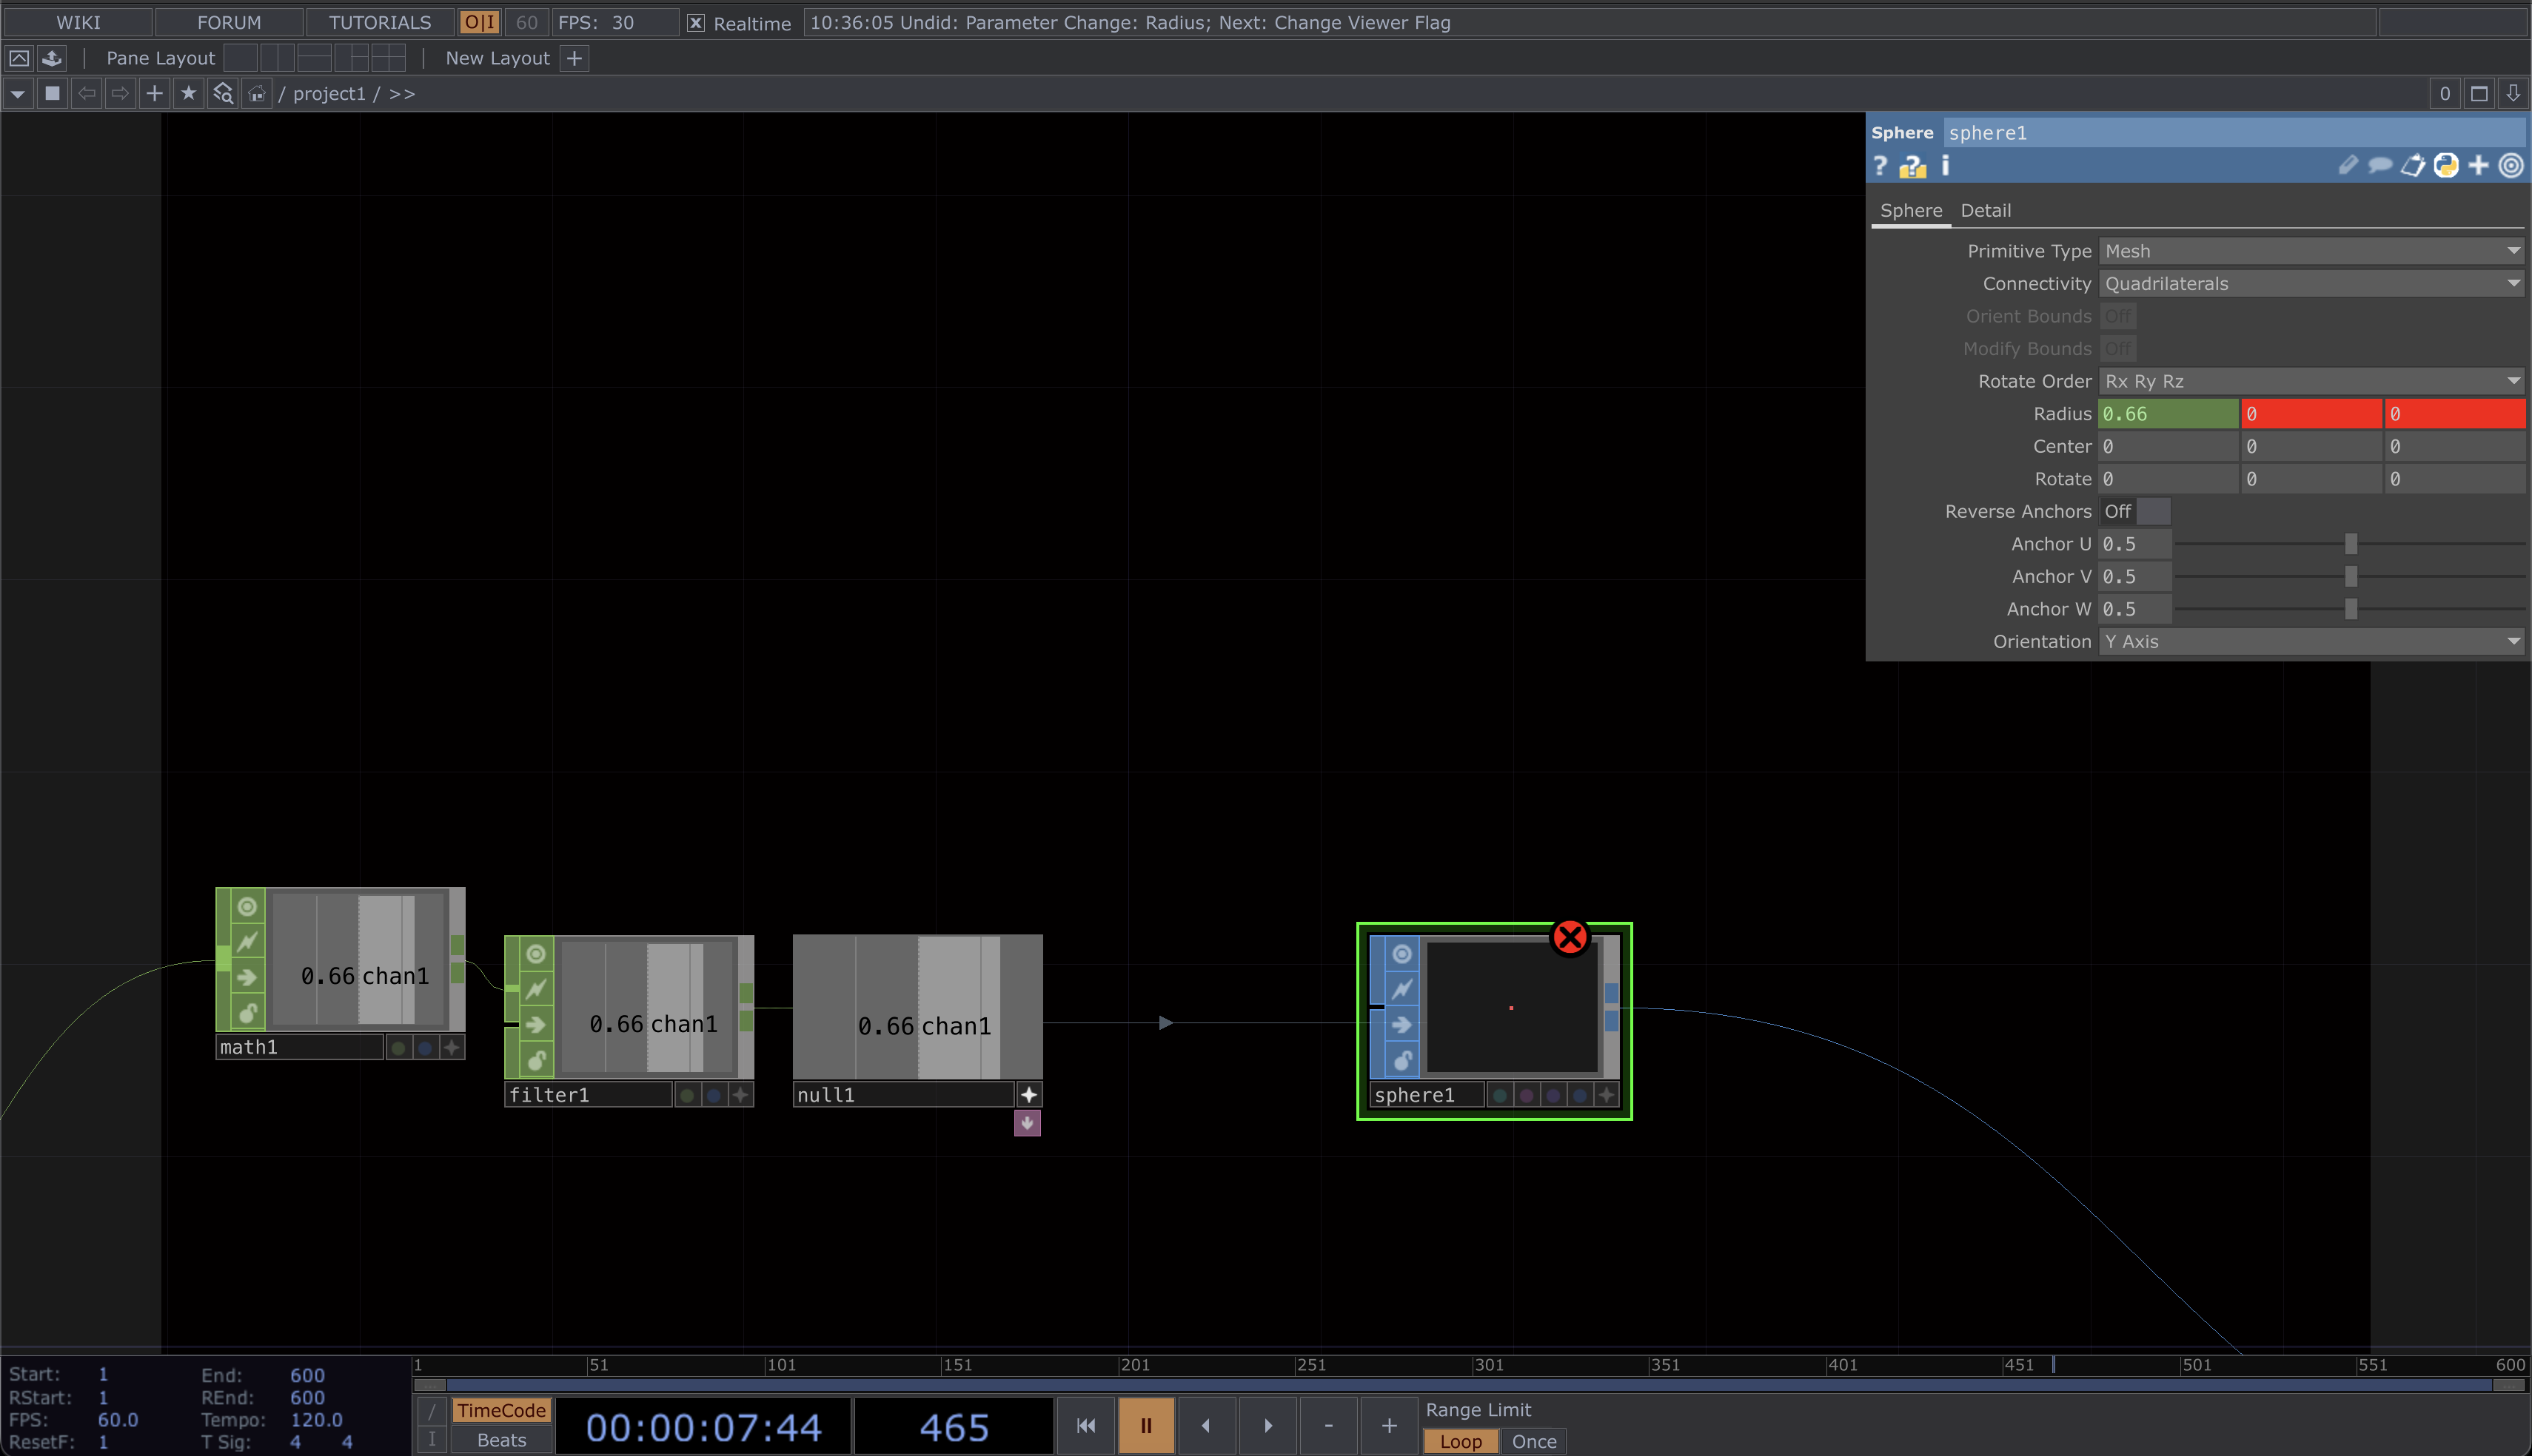Switch to the Detail tab
This screenshot has width=2532, height=1456.
[1986, 210]
